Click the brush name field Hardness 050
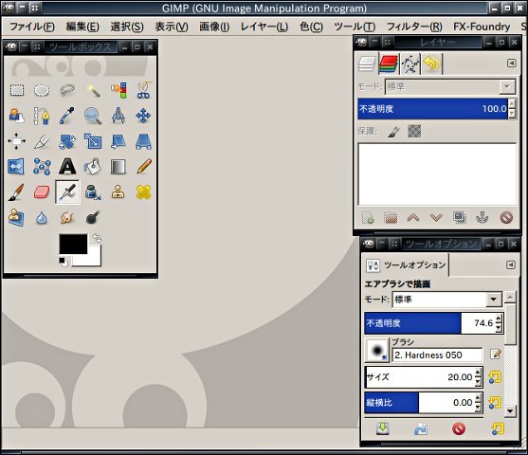528x455 pixels. (x=437, y=355)
